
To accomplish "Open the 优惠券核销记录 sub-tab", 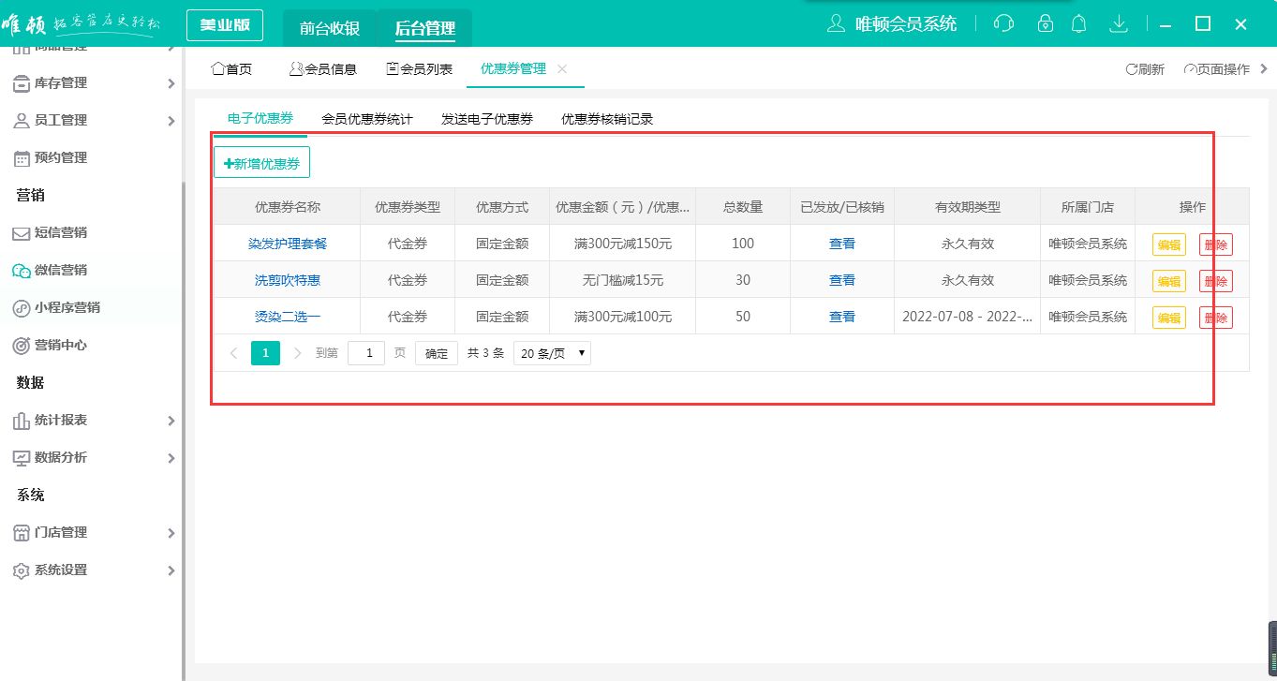I will point(607,119).
